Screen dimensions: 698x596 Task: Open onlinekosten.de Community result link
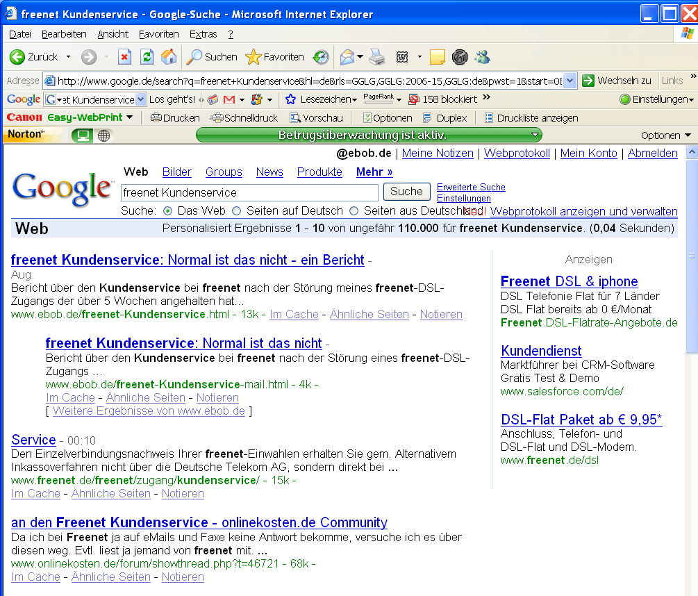coord(199,522)
